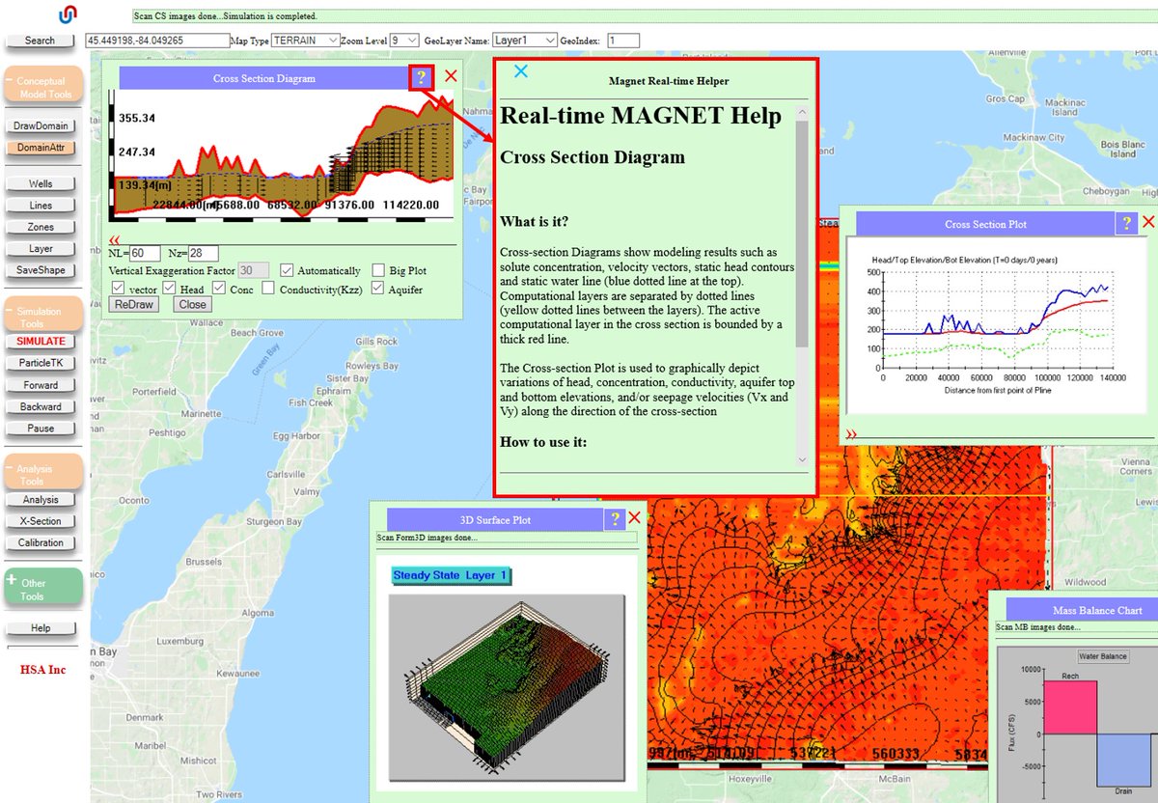
Task: Toggle the vector checkbox
Action: (x=119, y=289)
